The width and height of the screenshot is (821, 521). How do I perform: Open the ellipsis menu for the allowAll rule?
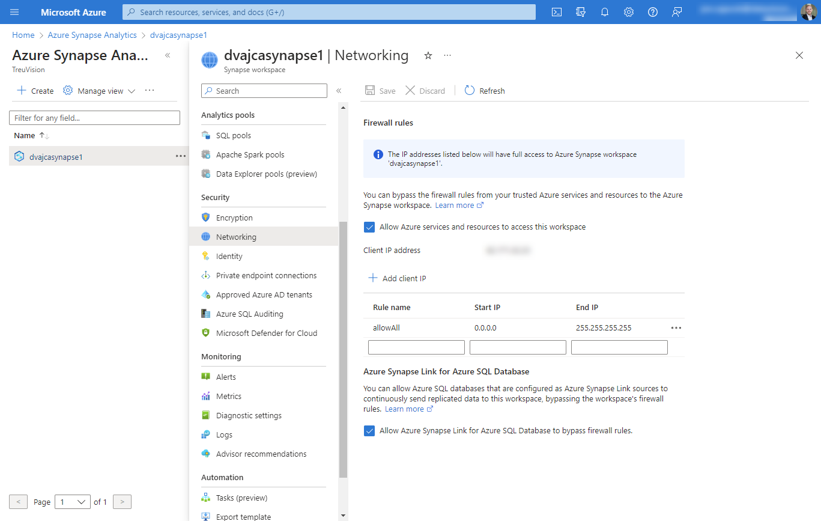676,328
